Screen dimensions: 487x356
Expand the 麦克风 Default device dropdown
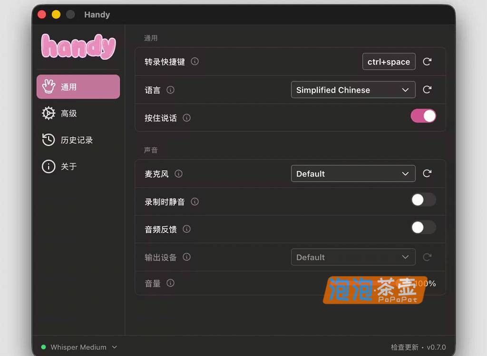(353, 174)
